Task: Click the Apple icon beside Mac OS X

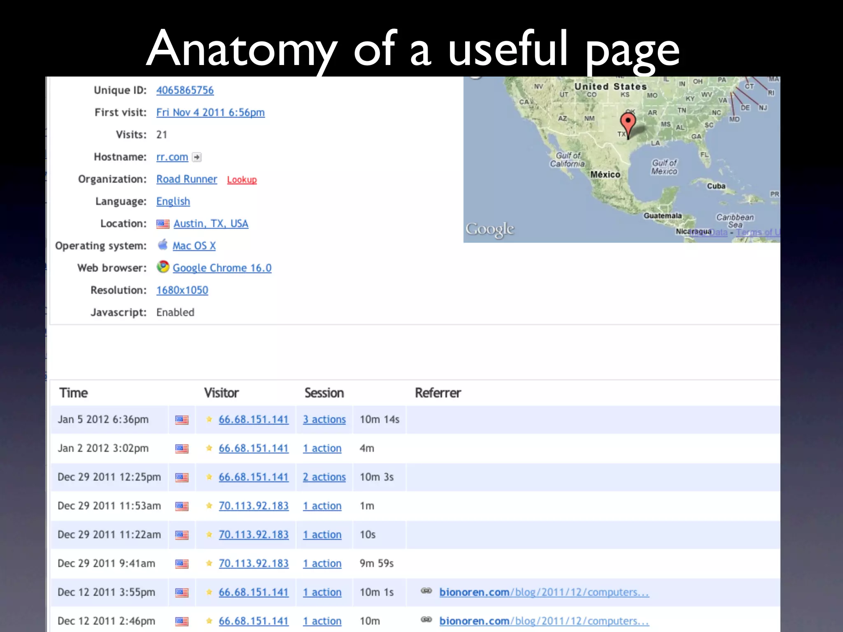Action: click(163, 244)
